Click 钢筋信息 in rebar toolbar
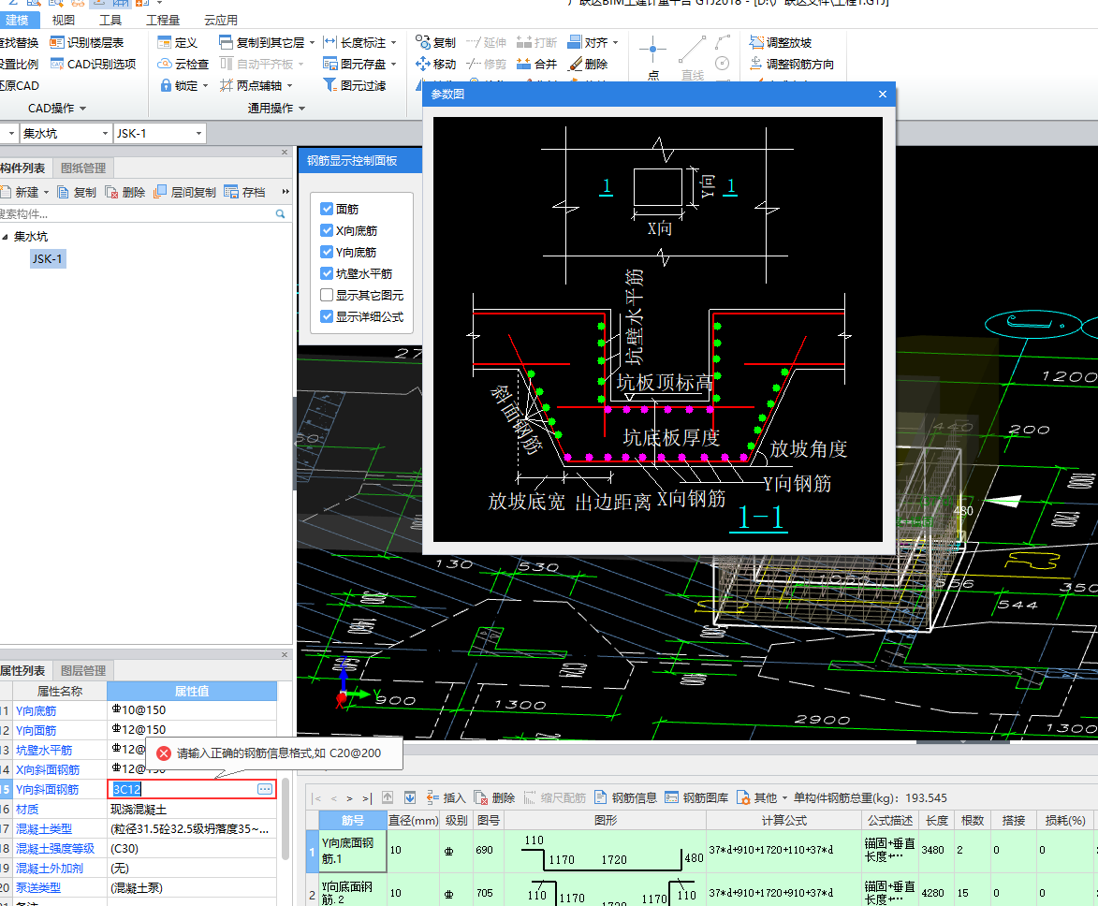 click(x=625, y=797)
